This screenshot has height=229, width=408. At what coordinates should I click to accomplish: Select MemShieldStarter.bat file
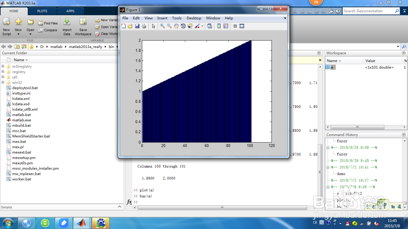tap(31, 136)
